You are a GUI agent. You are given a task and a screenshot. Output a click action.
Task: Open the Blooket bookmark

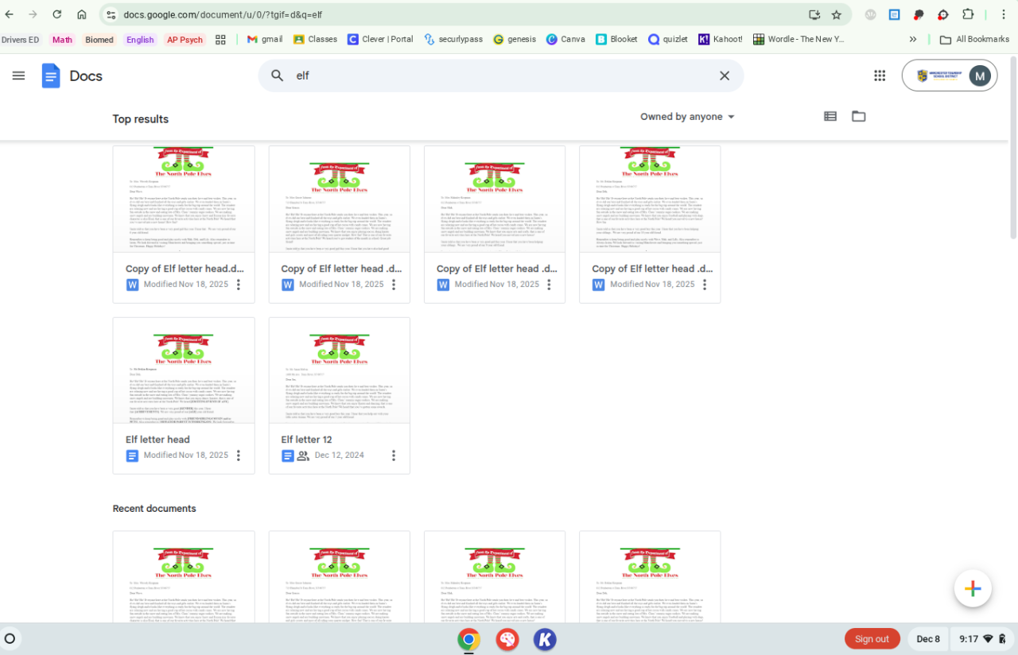(x=616, y=40)
